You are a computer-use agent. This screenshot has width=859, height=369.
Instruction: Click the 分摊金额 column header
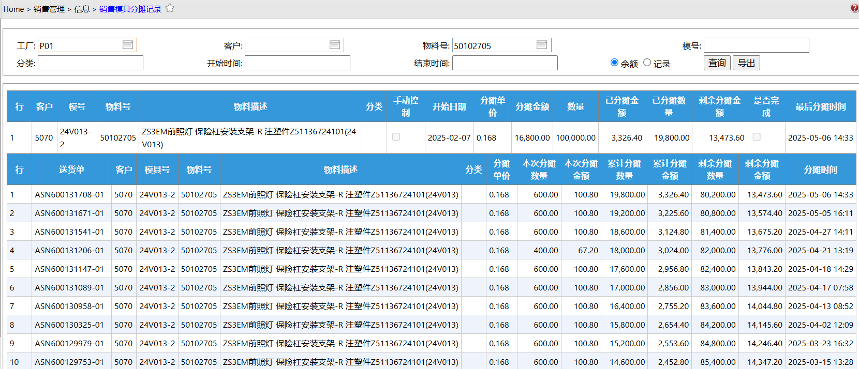[x=532, y=106]
